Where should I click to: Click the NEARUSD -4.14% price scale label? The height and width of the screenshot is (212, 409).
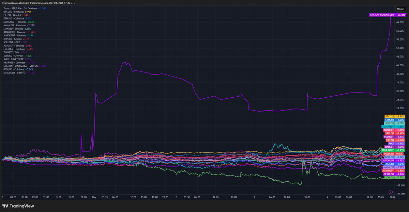pos(394,174)
